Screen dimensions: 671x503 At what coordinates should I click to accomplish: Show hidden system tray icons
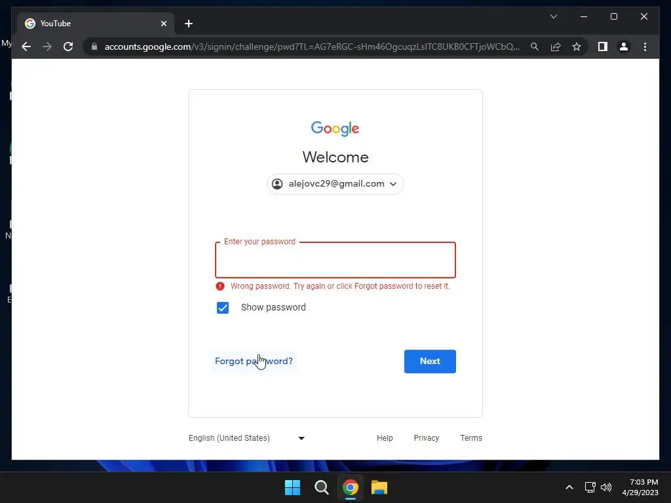pyautogui.click(x=569, y=487)
